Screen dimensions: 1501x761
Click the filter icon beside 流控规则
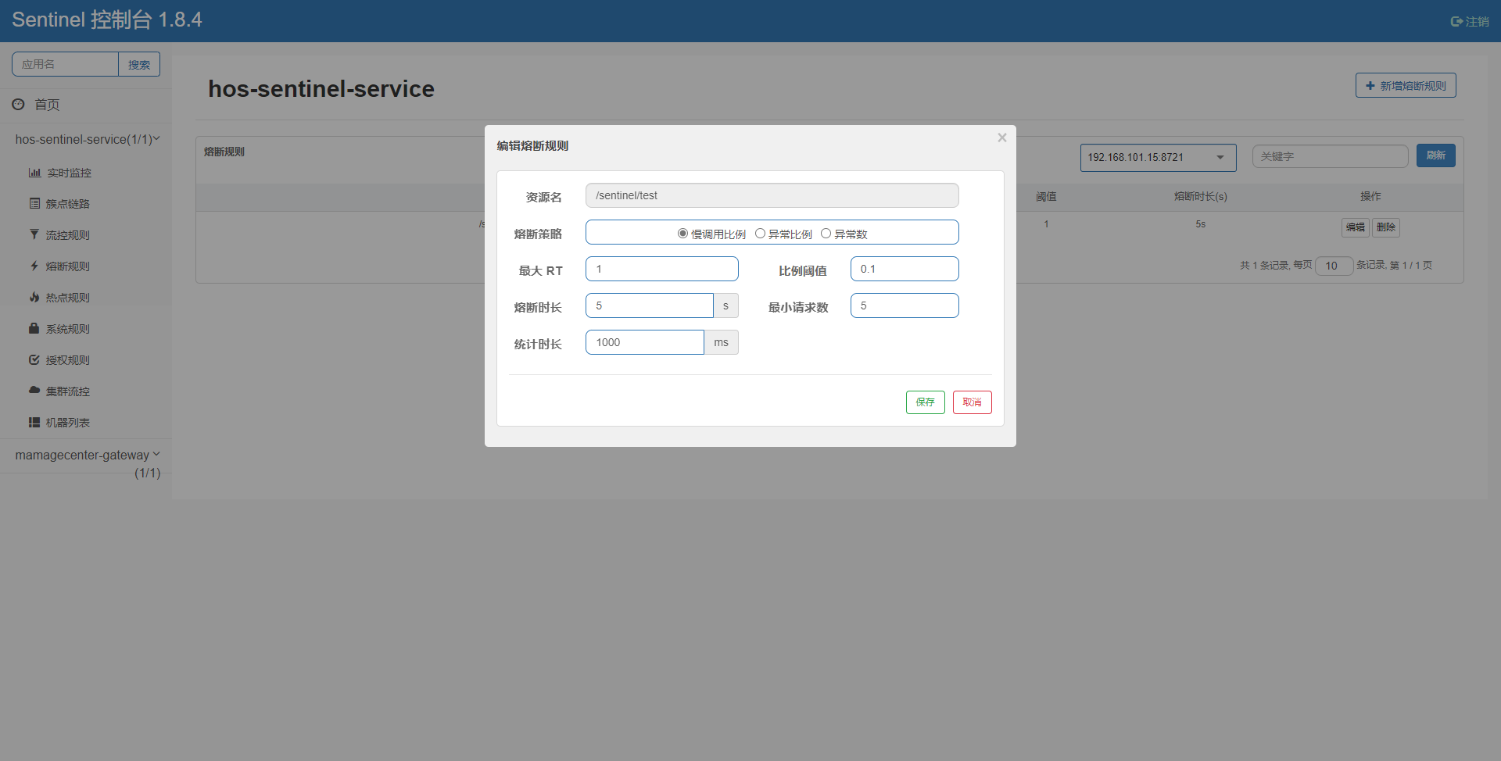coord(34,234)
